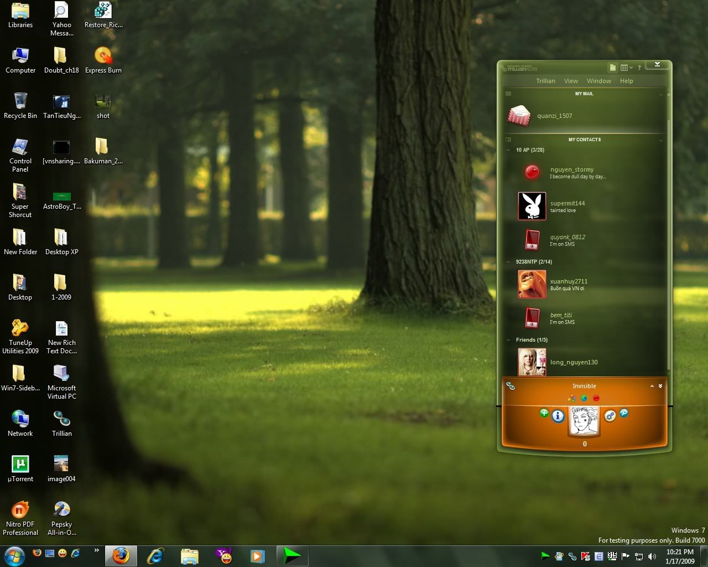Open the Windows Media Player taskbar icon

click(x=257, y=555)
